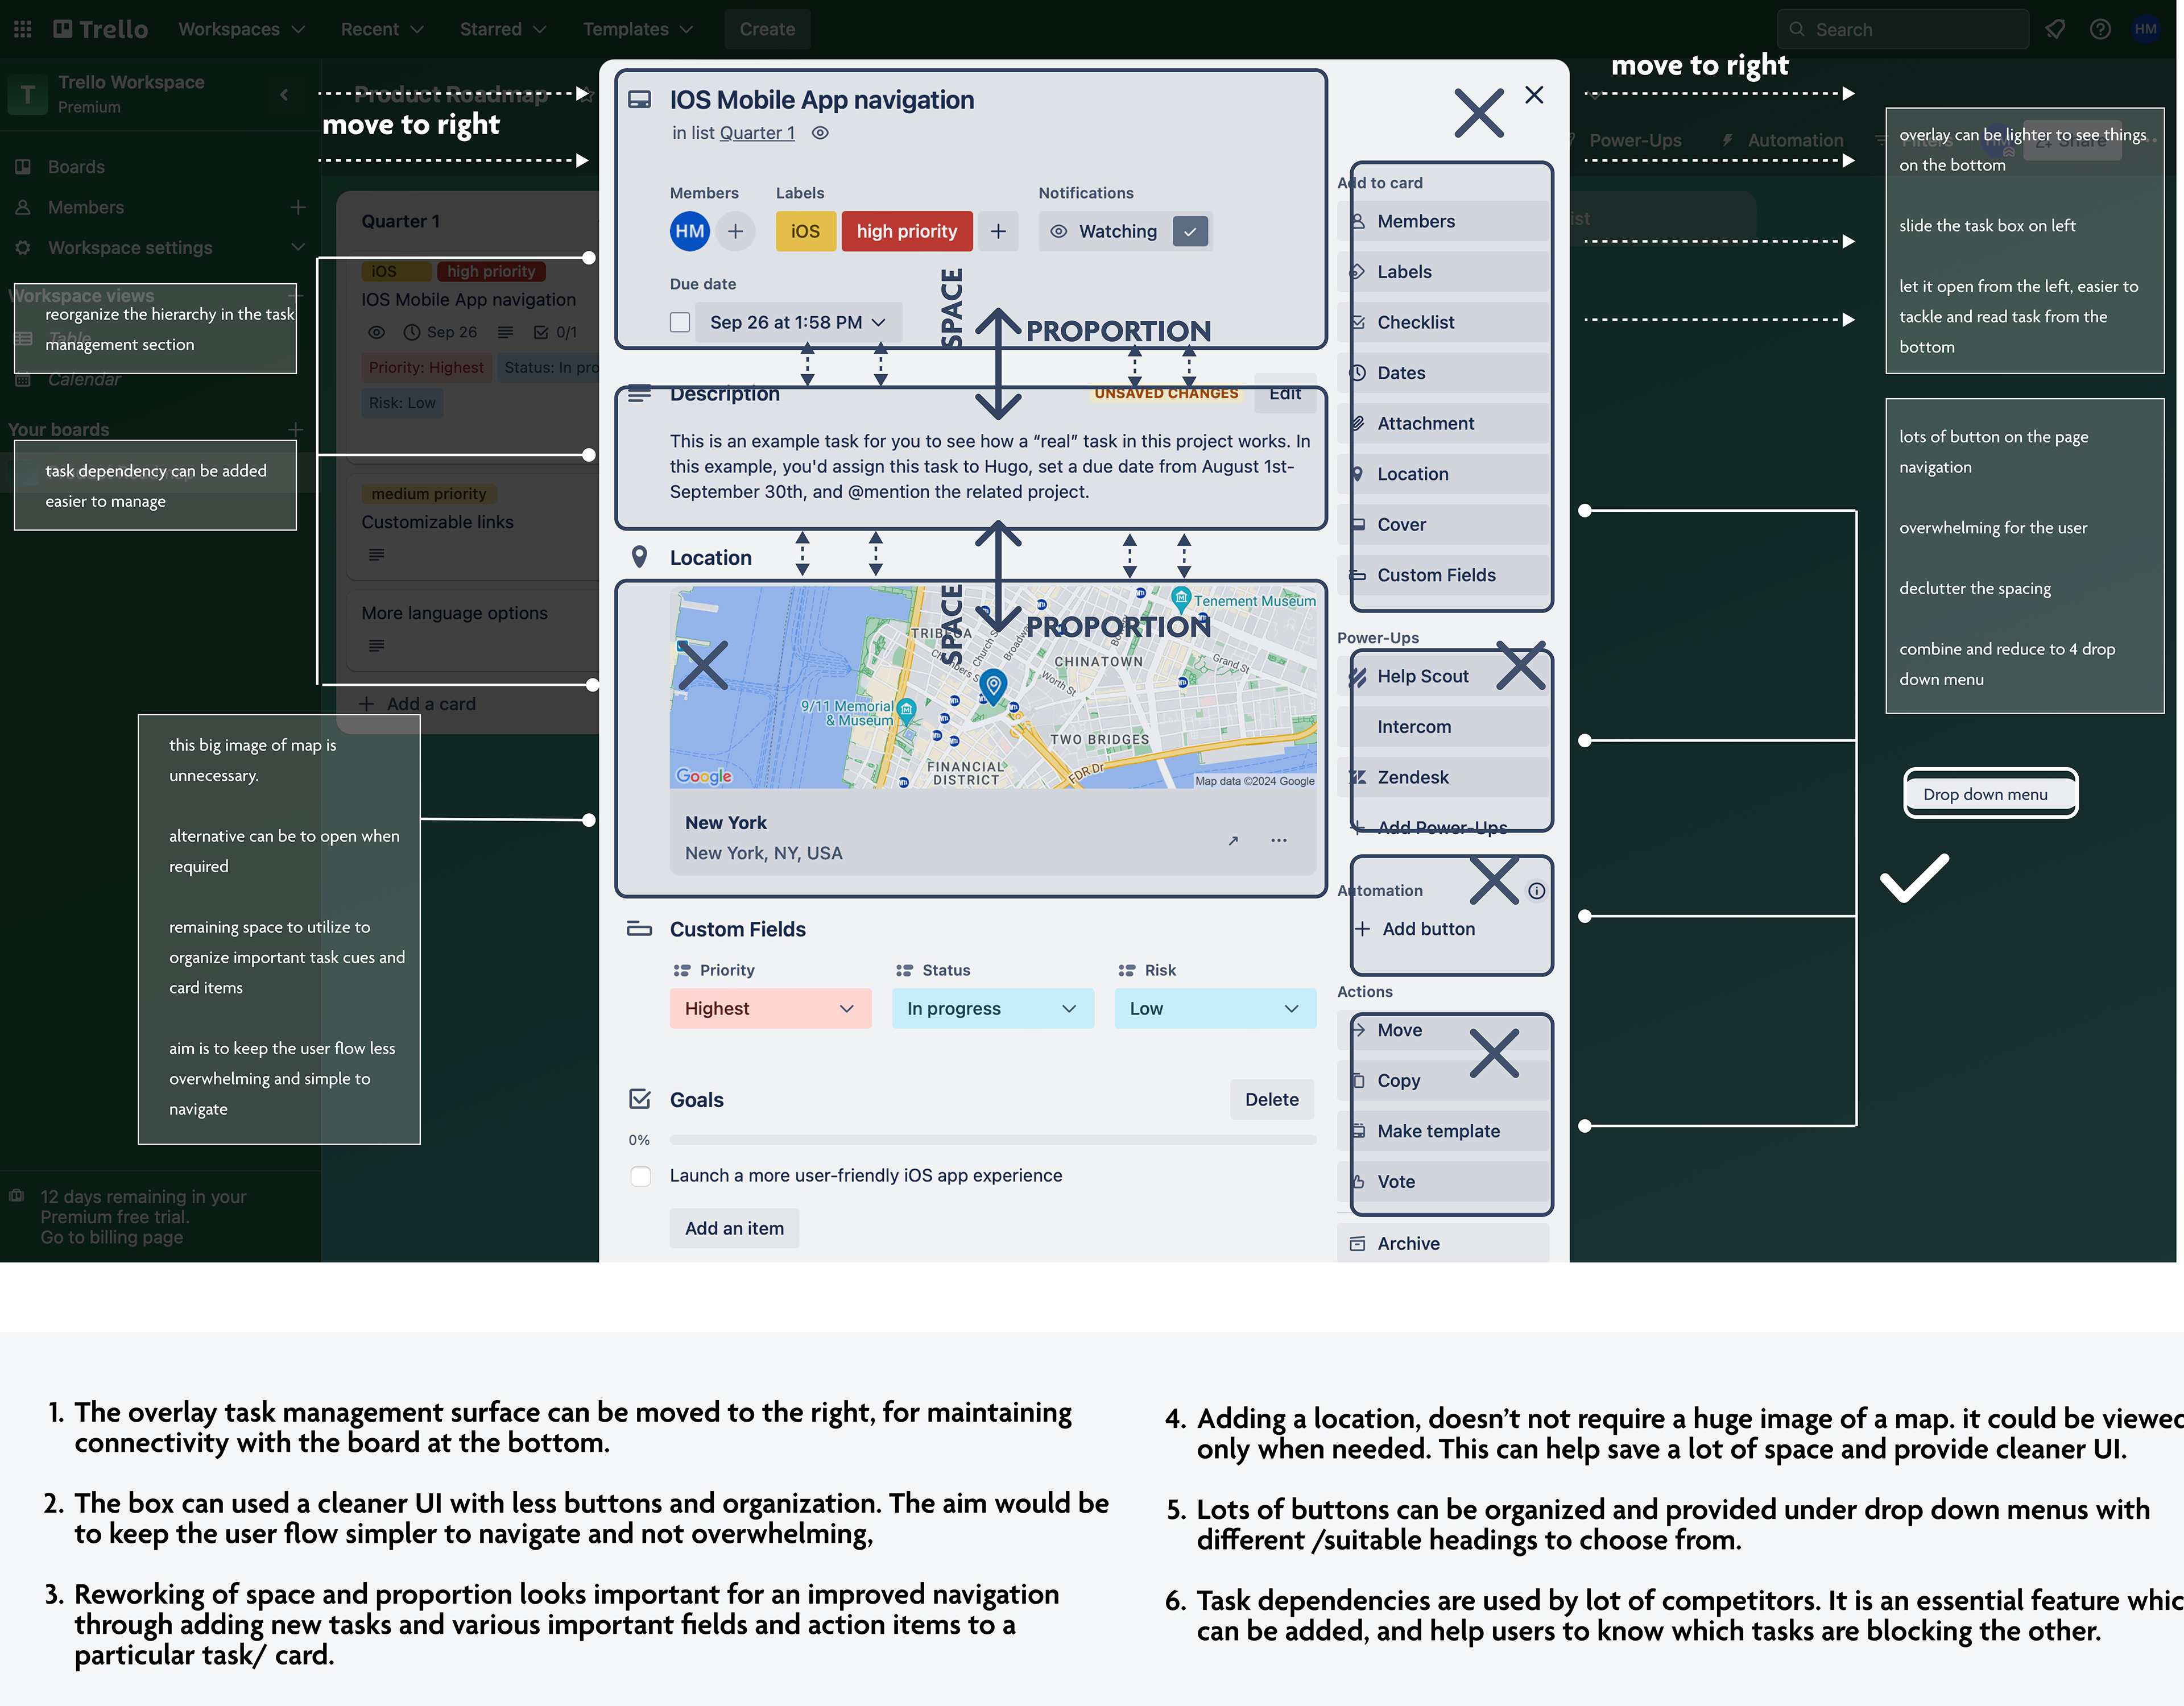This screenshot has width=2184, height=1706.
Task: Expand the Starred menu
Action: 502,29
